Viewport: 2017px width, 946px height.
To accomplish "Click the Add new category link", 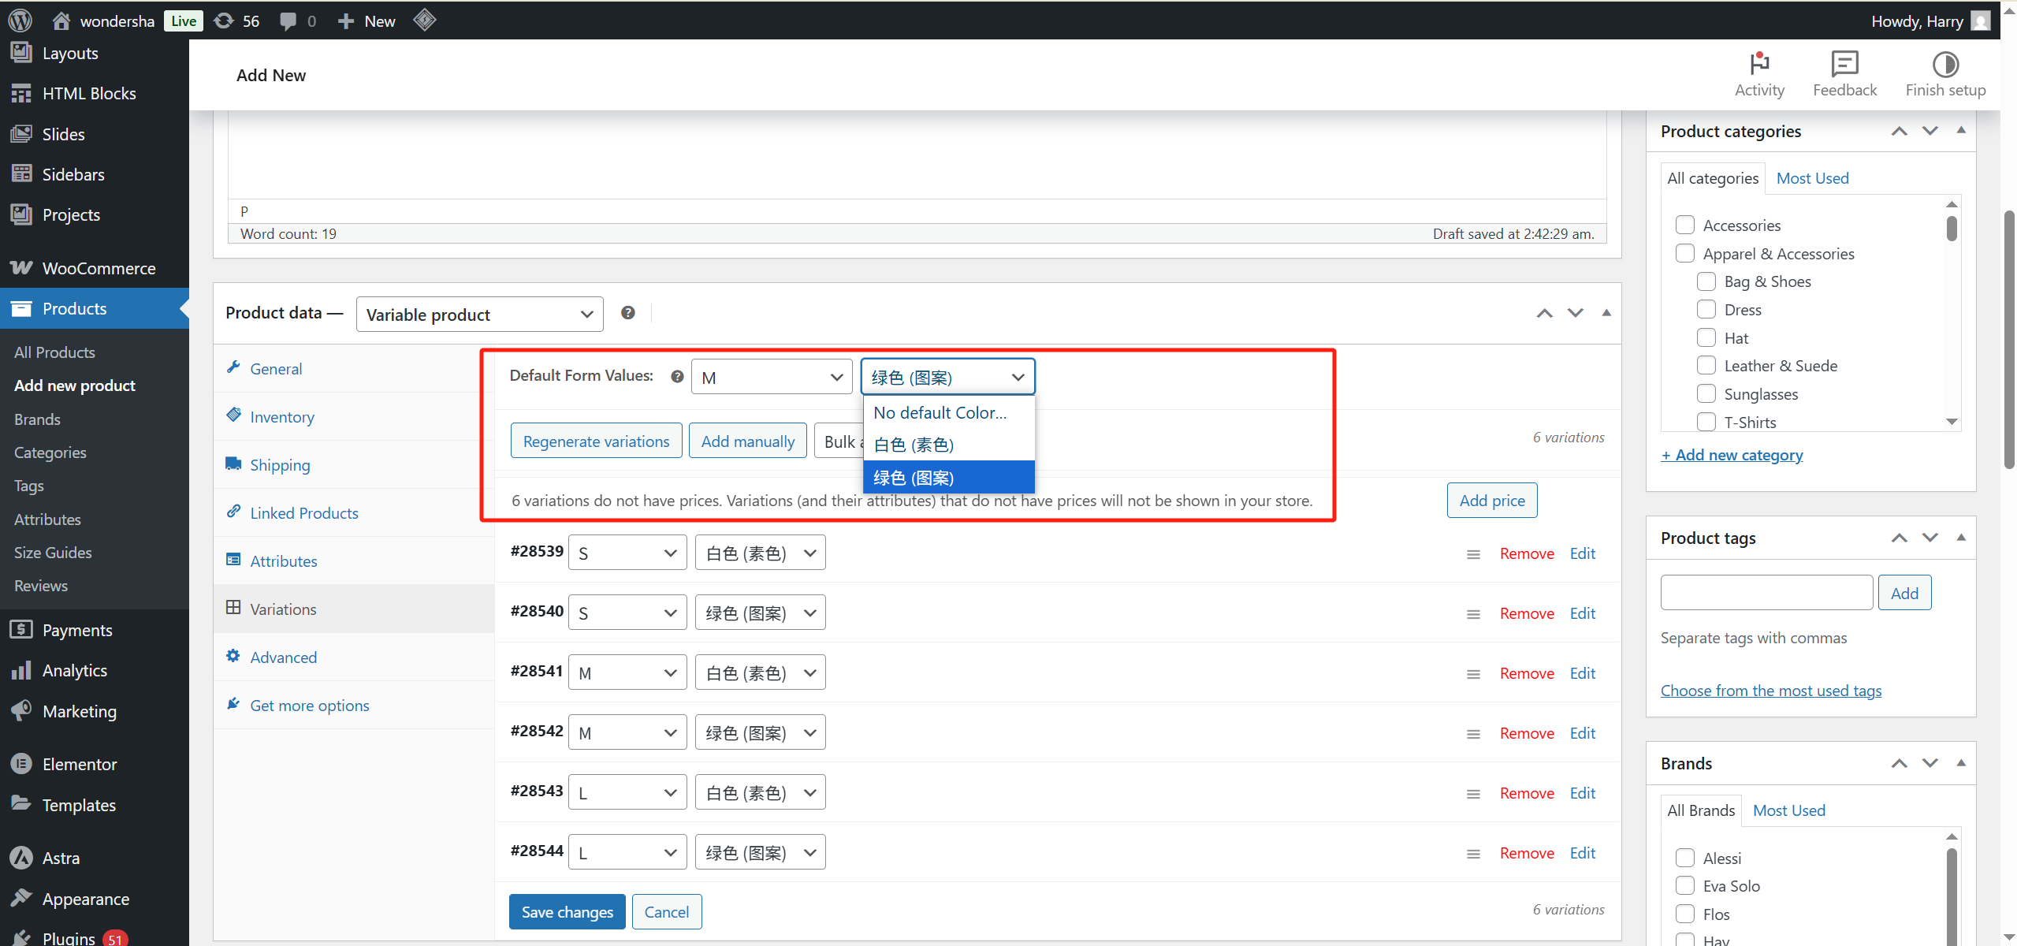I will (1732, 455).
